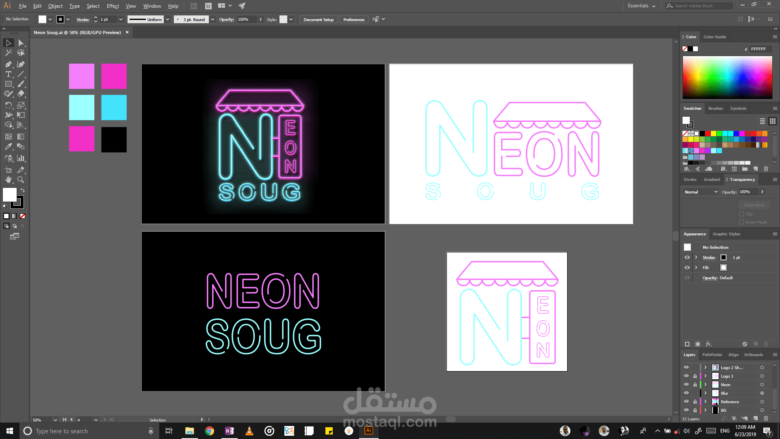Toggle lock on Reference layer
The image size is (780, 439).
[695, 402]
